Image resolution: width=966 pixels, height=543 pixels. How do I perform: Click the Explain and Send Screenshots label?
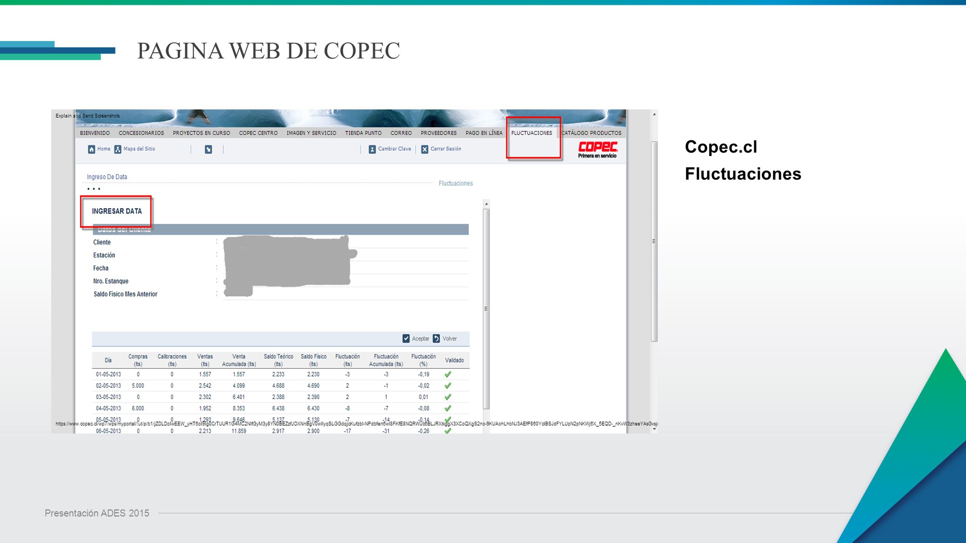(x=87, y=116)
